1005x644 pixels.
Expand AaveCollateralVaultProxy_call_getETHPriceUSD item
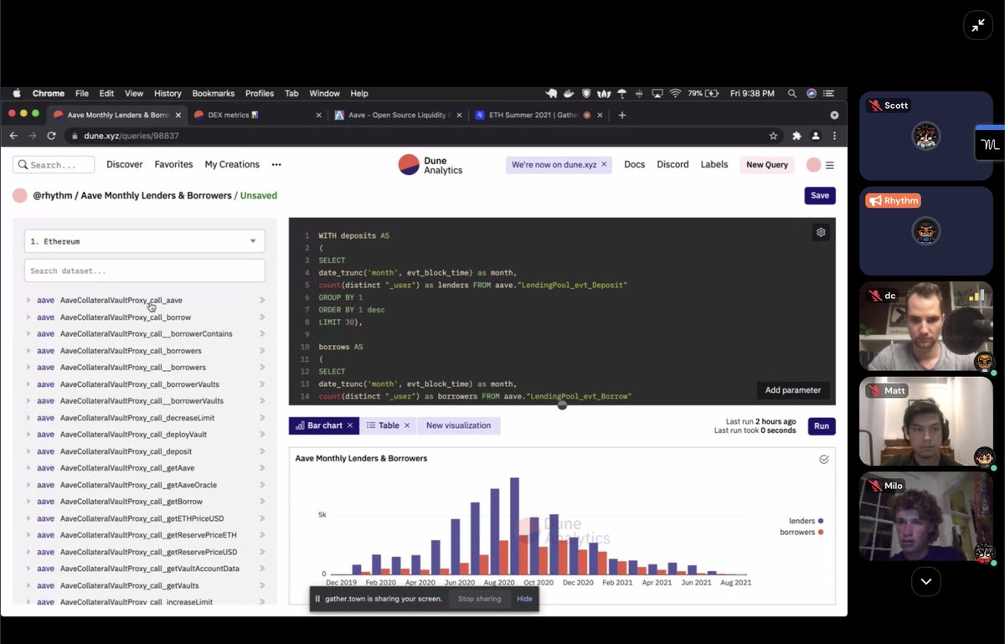click(x=28, y=518)
